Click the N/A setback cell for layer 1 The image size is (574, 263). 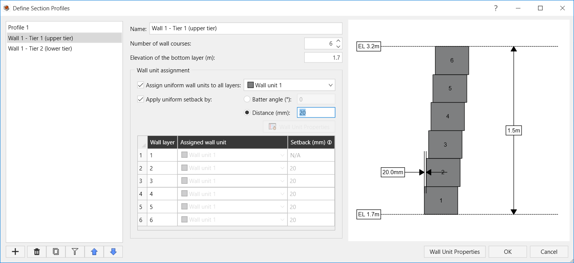(x=311, y=155)
